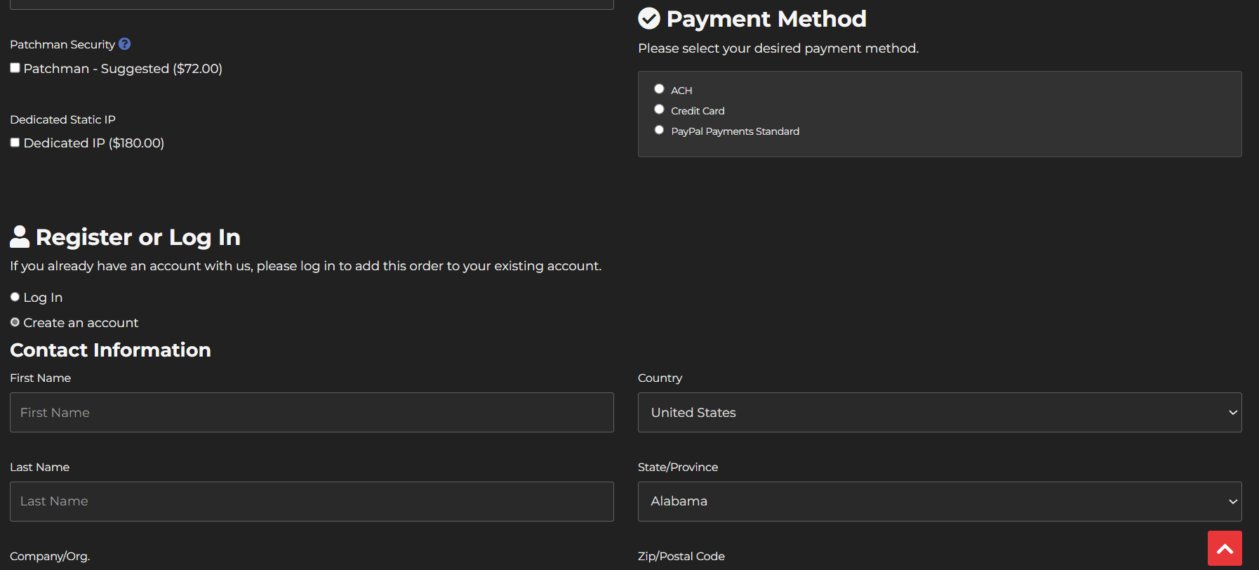Click the 'Please select your desired payment method.' text

(778, 48)
